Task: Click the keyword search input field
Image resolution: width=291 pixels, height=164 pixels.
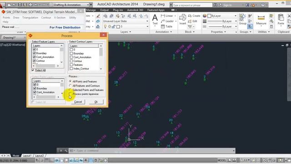Action: 192,5
